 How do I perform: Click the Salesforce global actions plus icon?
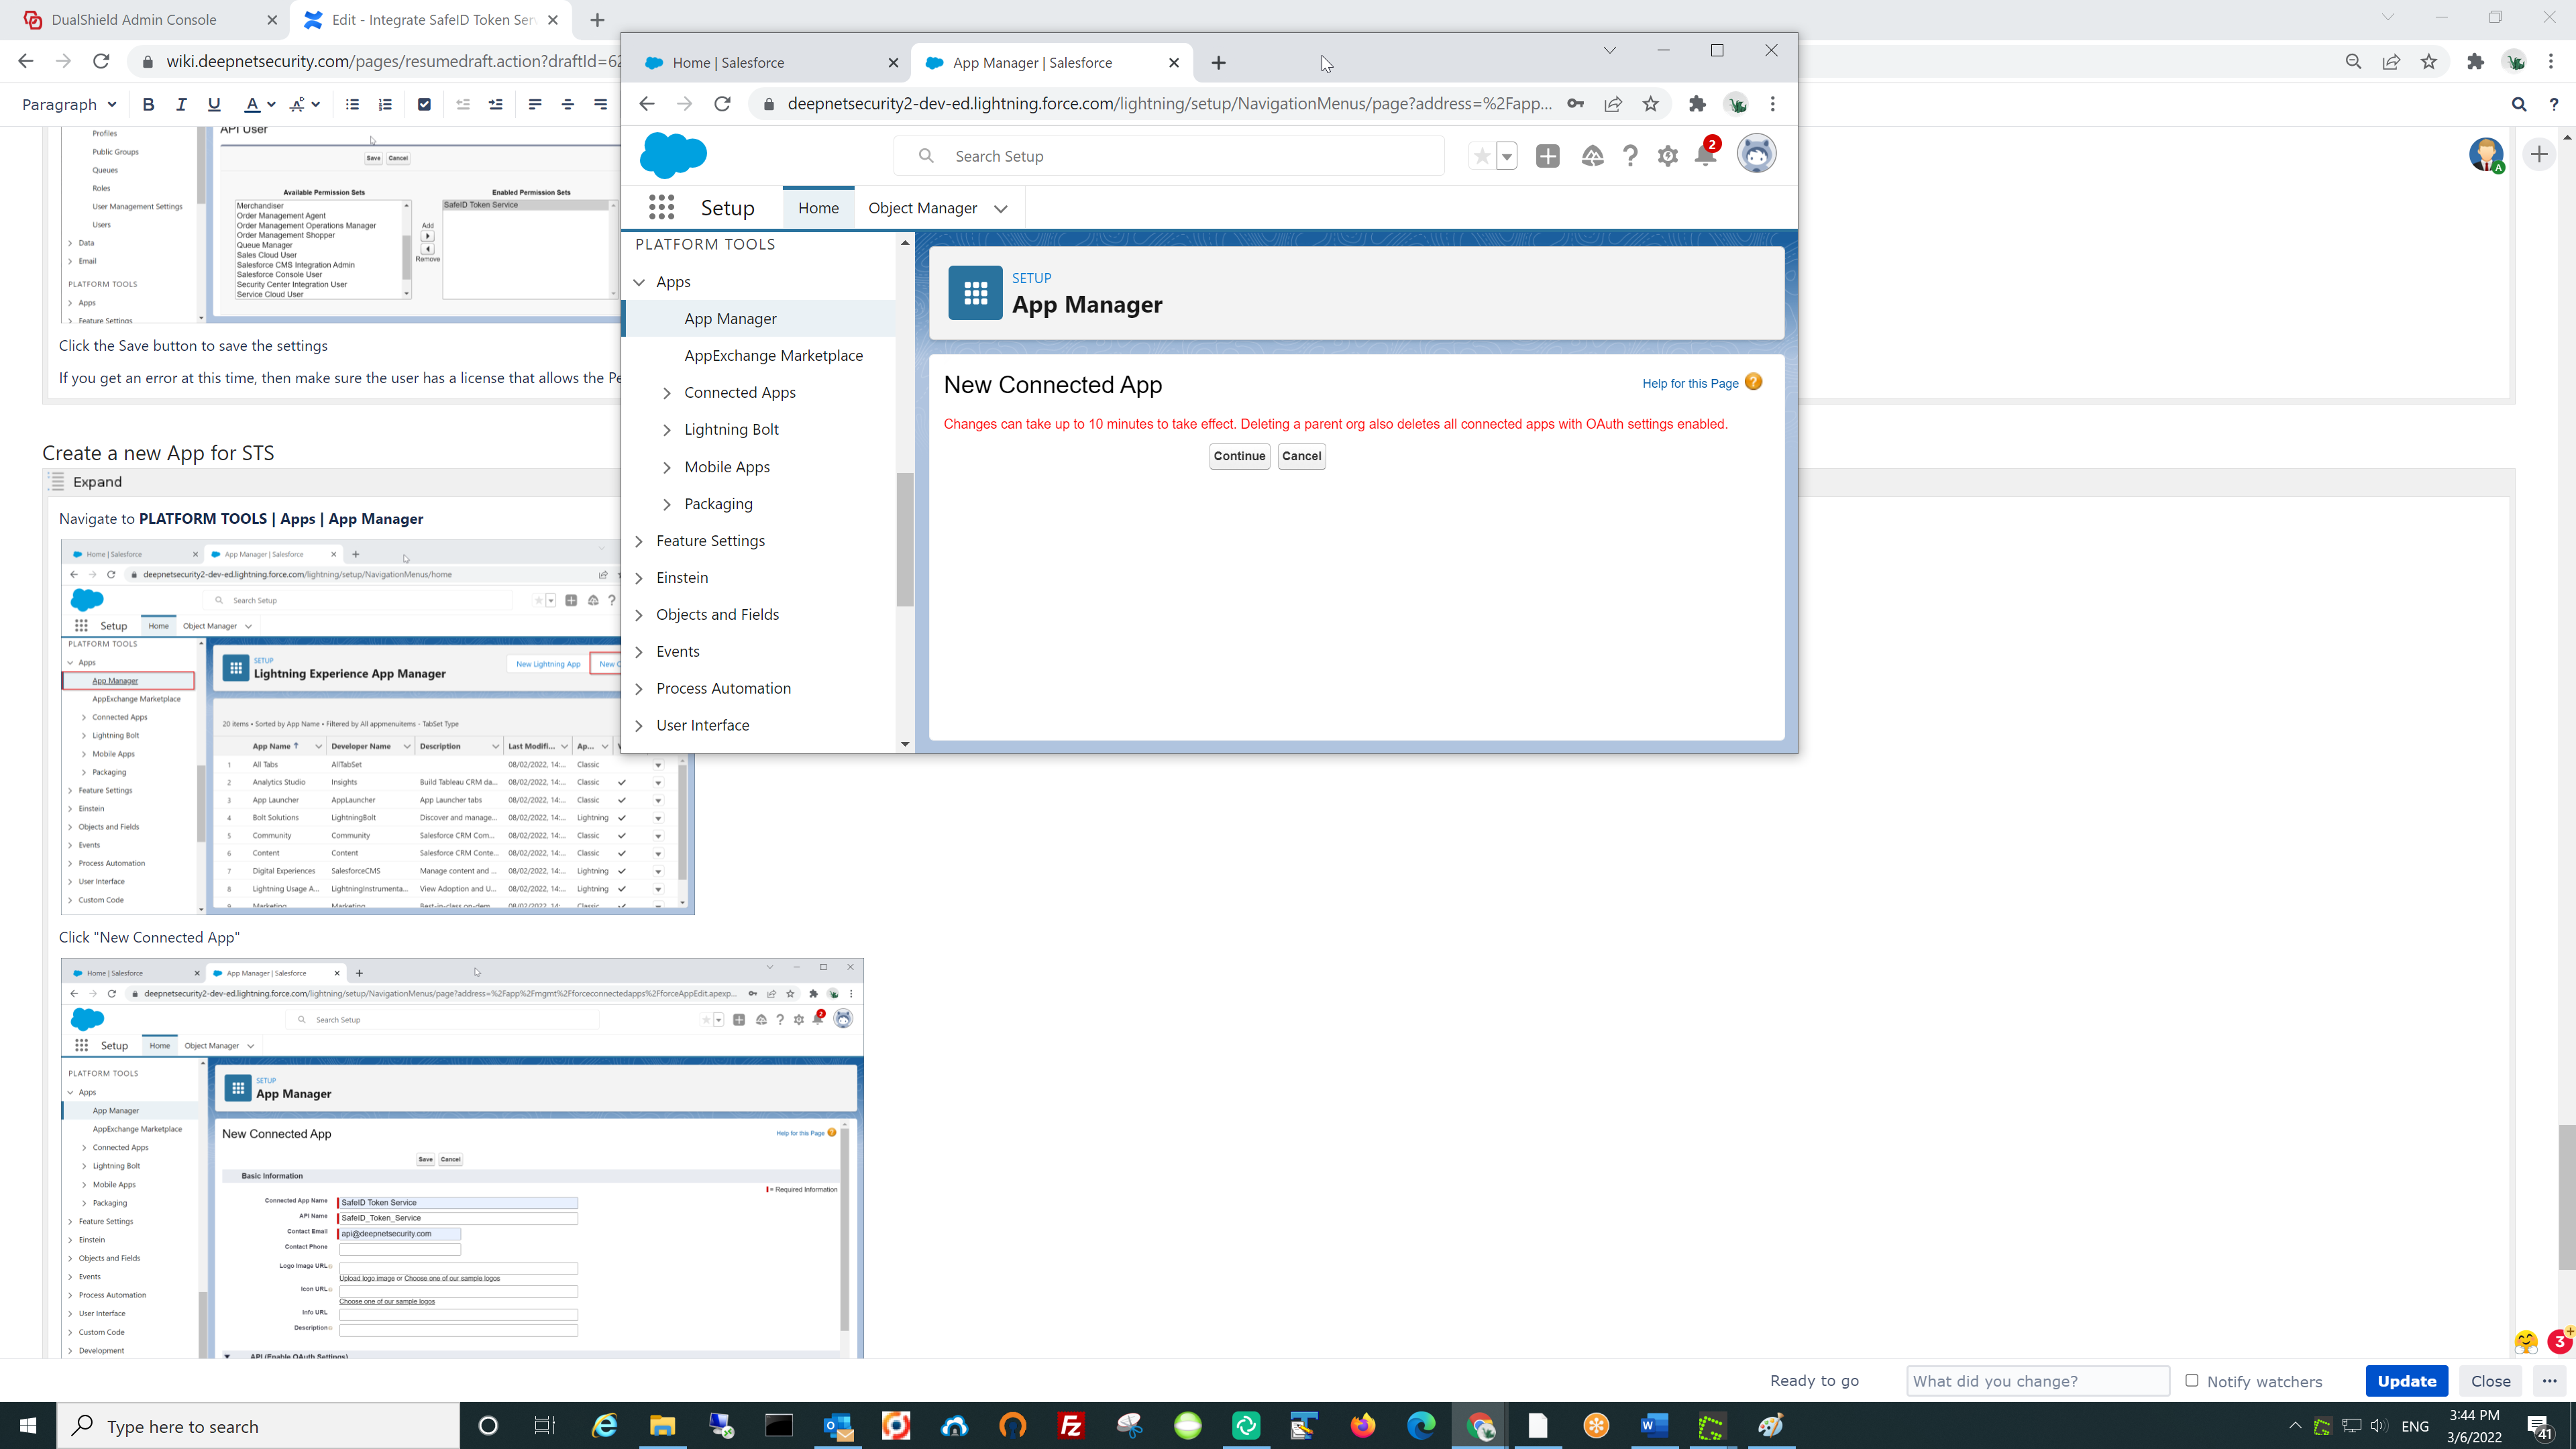point(1547,156)
